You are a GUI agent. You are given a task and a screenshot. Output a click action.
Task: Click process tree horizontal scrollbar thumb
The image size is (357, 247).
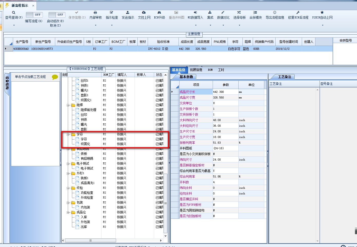click(90, 240)
